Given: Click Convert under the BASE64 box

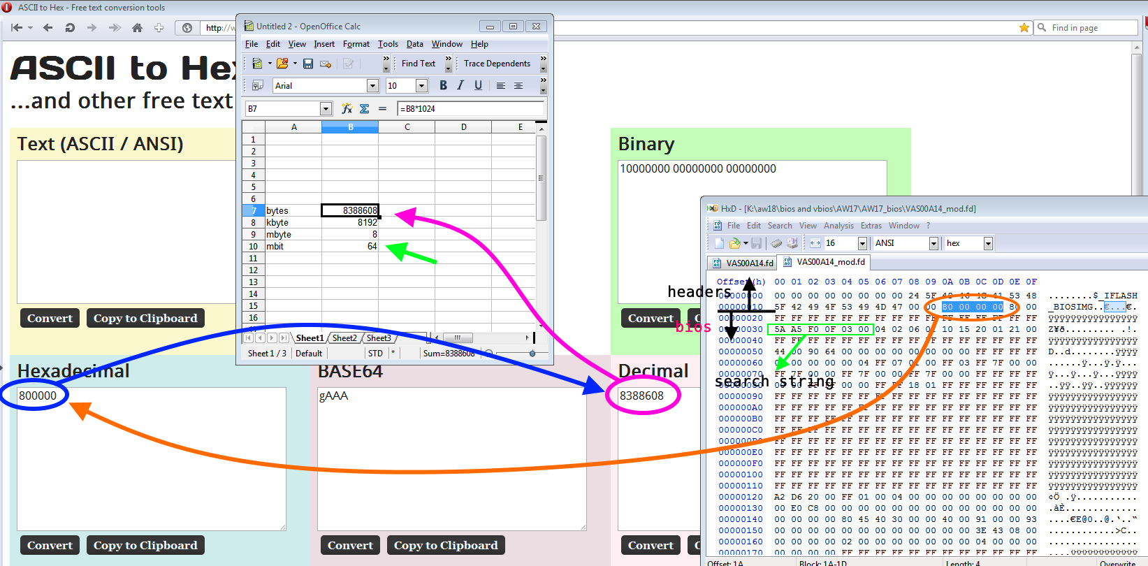Looking at the screenshot, I should (350, 545).
